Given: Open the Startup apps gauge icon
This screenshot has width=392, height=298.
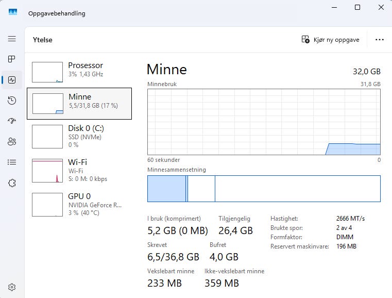Looking at the screenshot, I should [12, 121].
